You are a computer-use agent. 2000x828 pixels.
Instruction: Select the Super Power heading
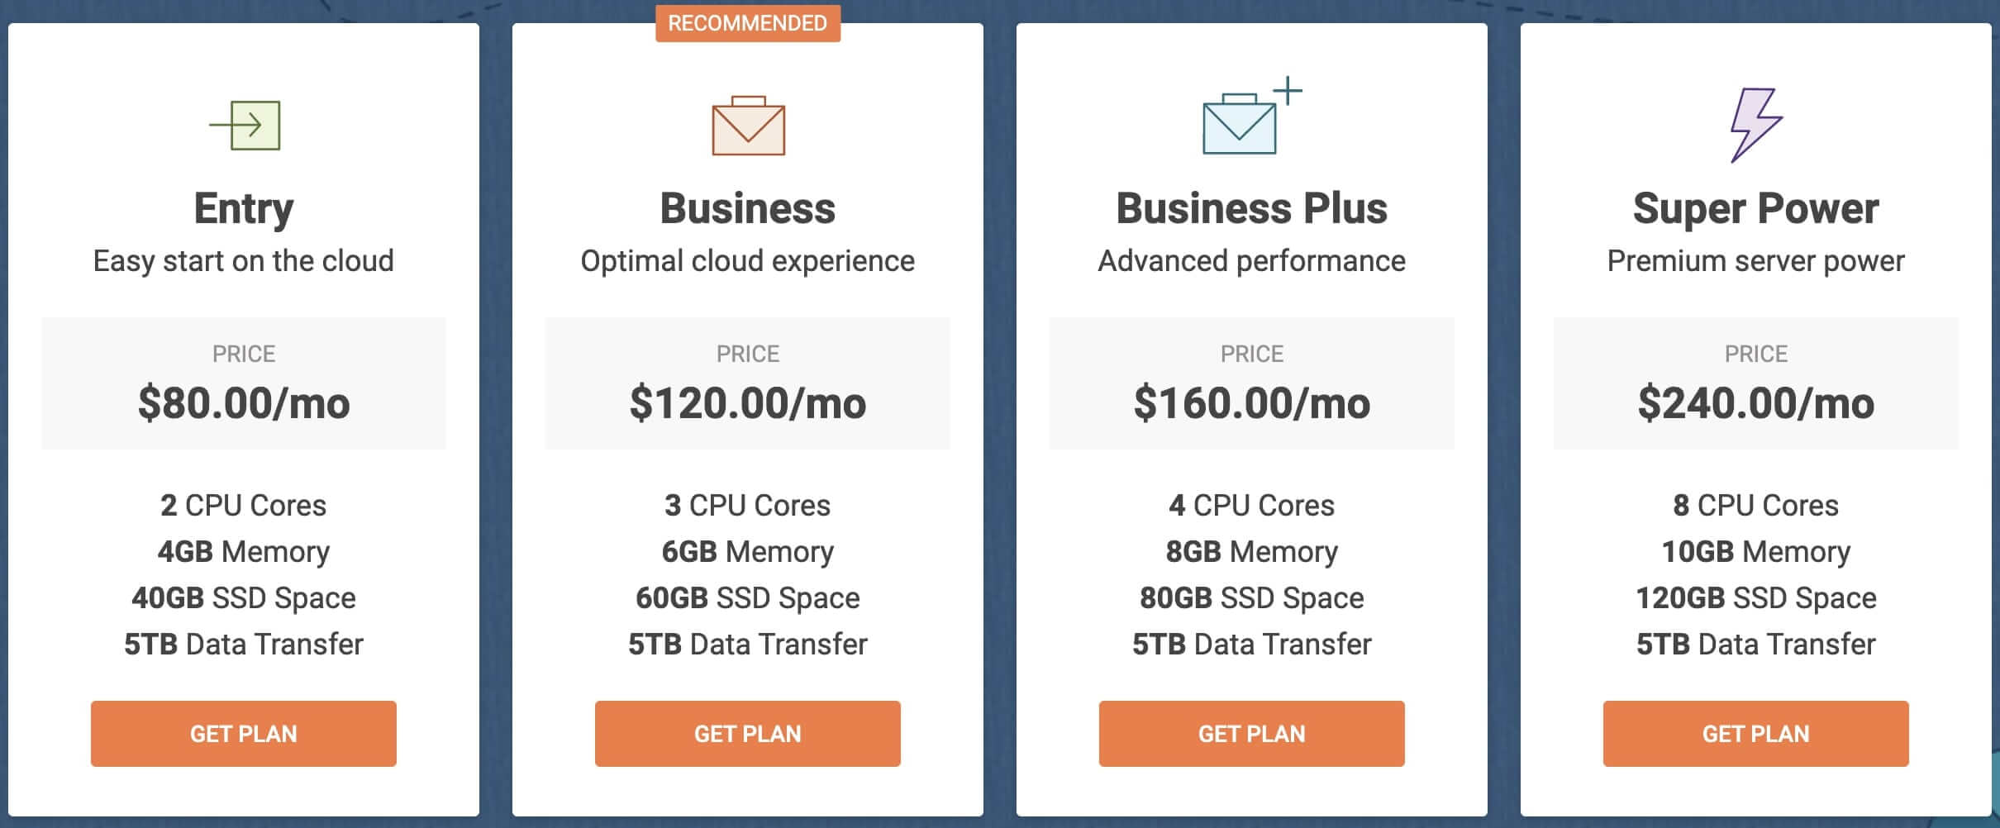click(1756, 208)
